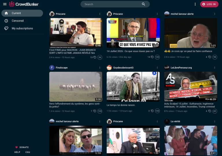Open the 0:41 La vérité video thumbnail
Image resolution: width=222 pixels, height=156 pixels.
[190, 140]
